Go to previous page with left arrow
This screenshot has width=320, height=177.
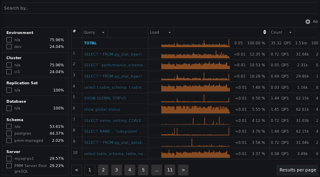pyautogui.click(x=76, y=170)
